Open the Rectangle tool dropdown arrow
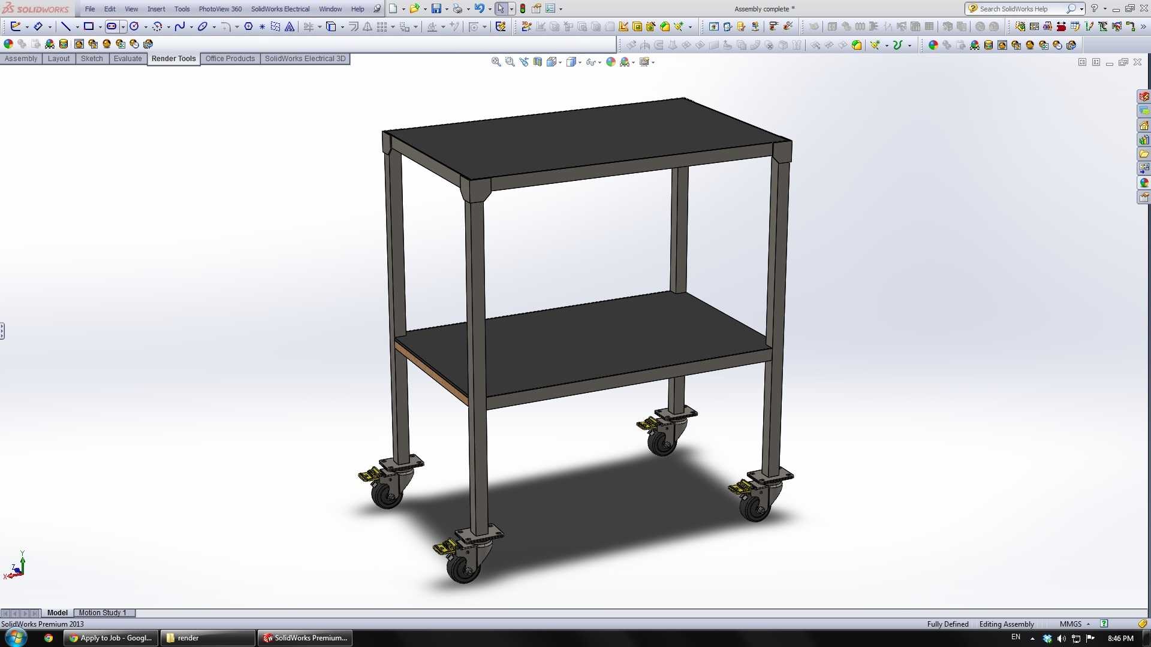This screenshot has height=647, width=1151. pyautogui.click(x=100, y=27)
